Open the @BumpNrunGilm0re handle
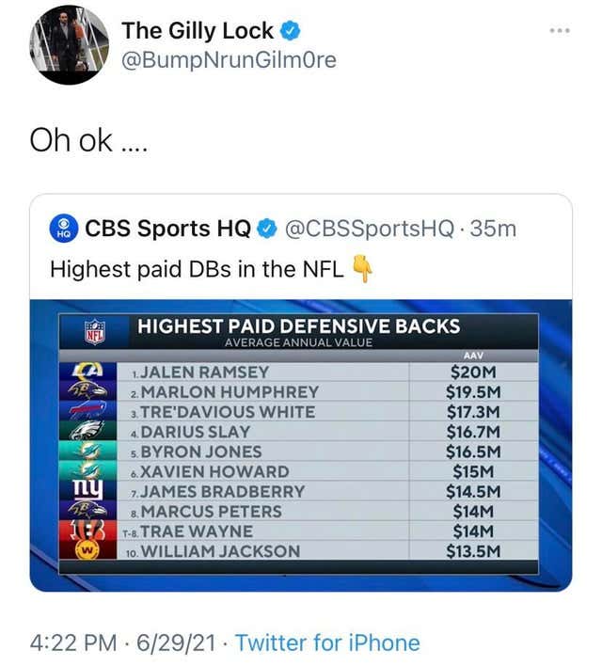 coord(229,60)
